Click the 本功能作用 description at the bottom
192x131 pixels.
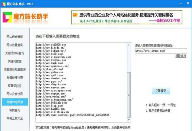[x=83, y=128]
